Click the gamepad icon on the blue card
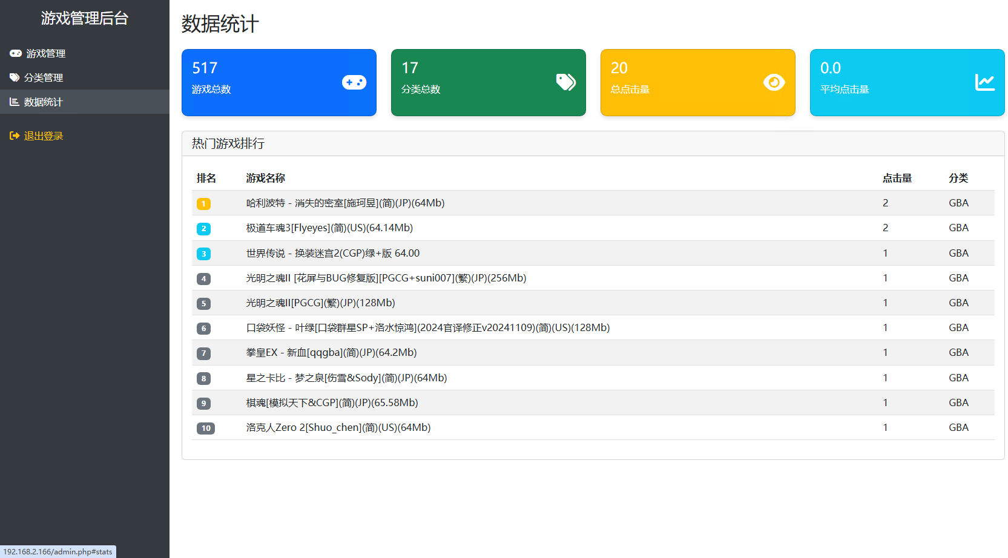 (354, 82)
